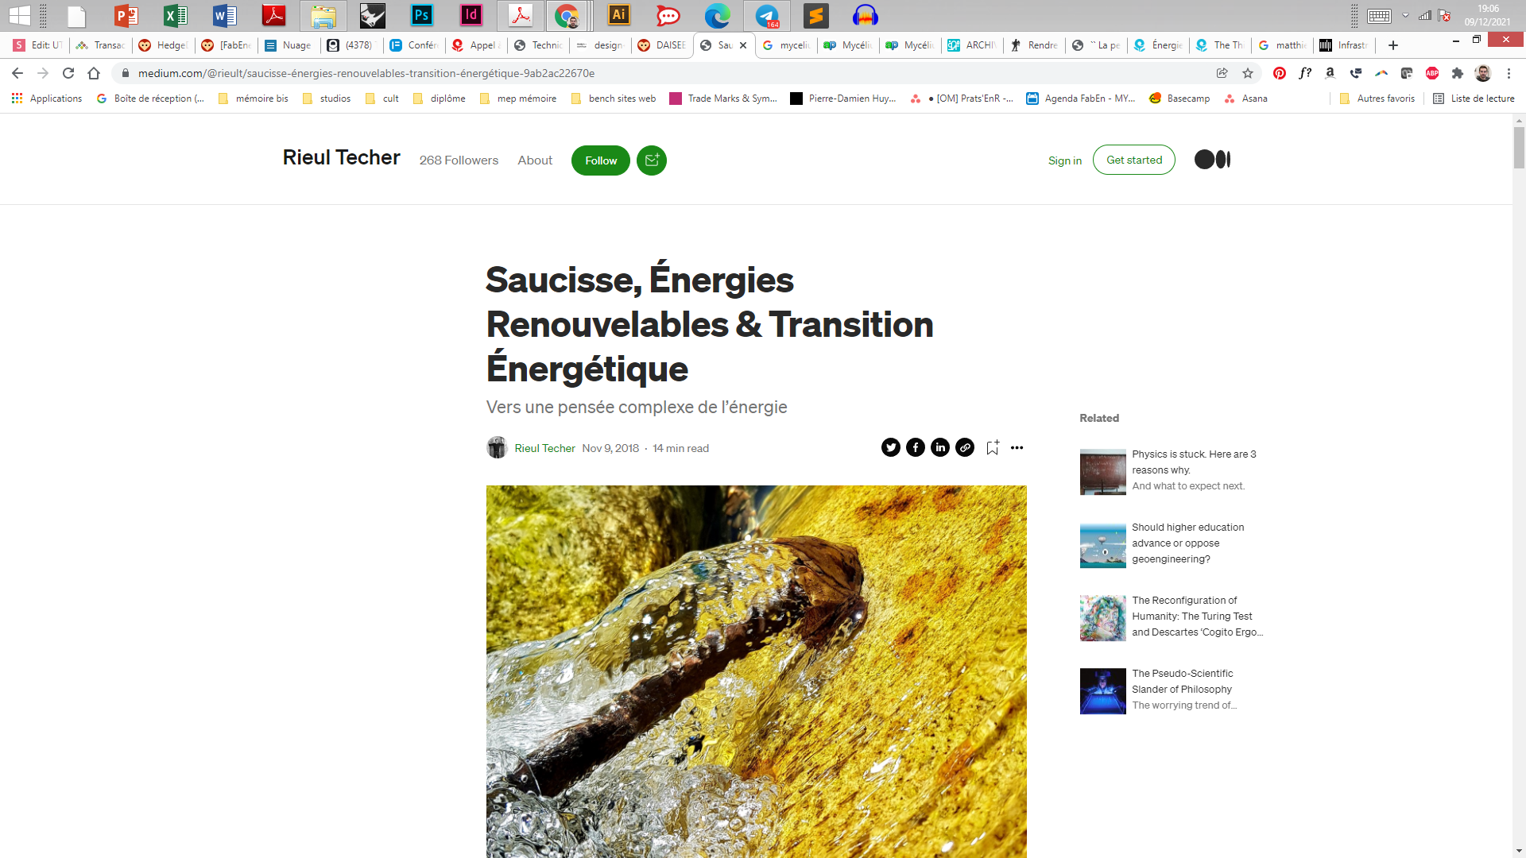Star this page in address bar
Screen dimensions: 1526x858
click(x=1248, y=73)
